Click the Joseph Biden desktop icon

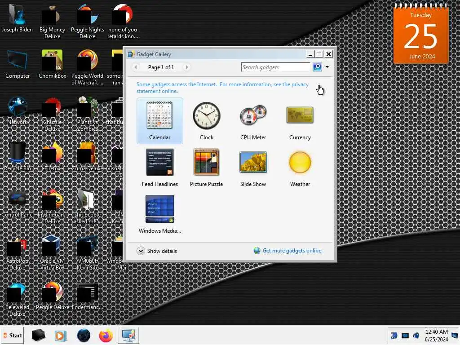pyautogui.click(x=17, y=18)
